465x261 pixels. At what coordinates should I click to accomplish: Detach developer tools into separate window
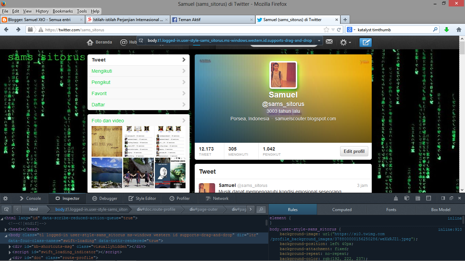click(x=451, y=198)
